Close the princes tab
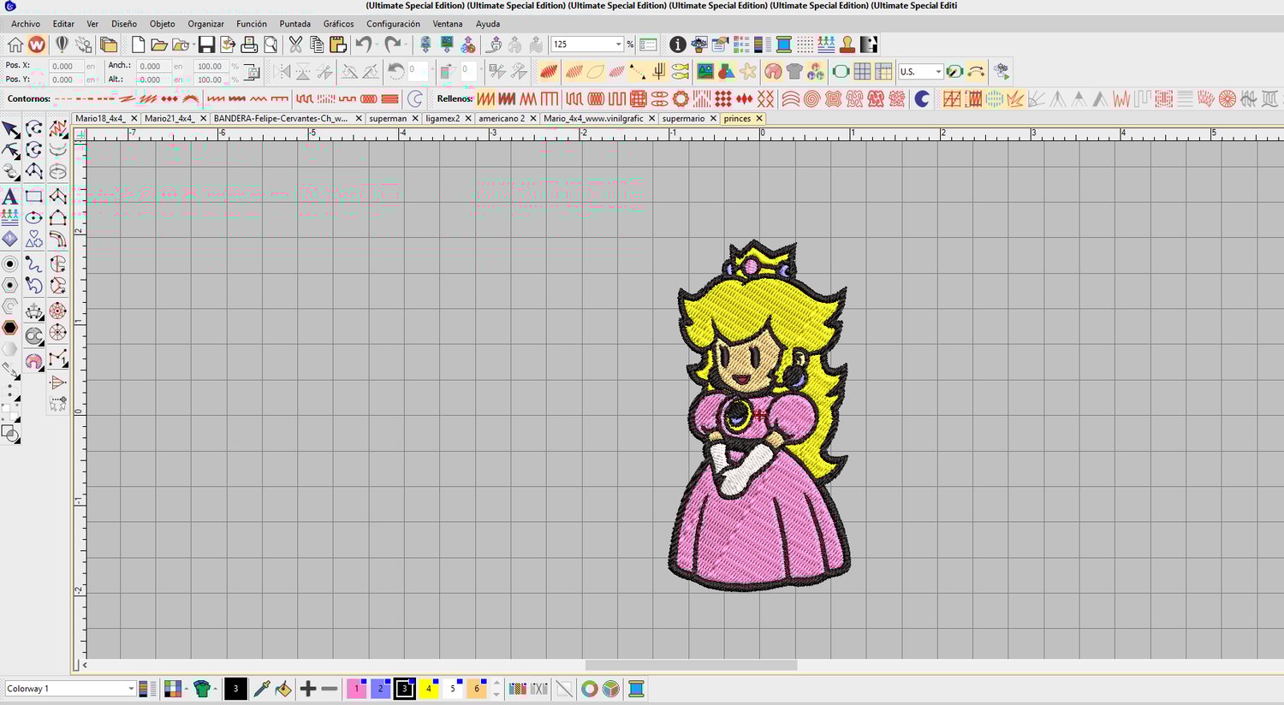The image size is (1284, 705). pyautogui.click(x=758, y=119)
